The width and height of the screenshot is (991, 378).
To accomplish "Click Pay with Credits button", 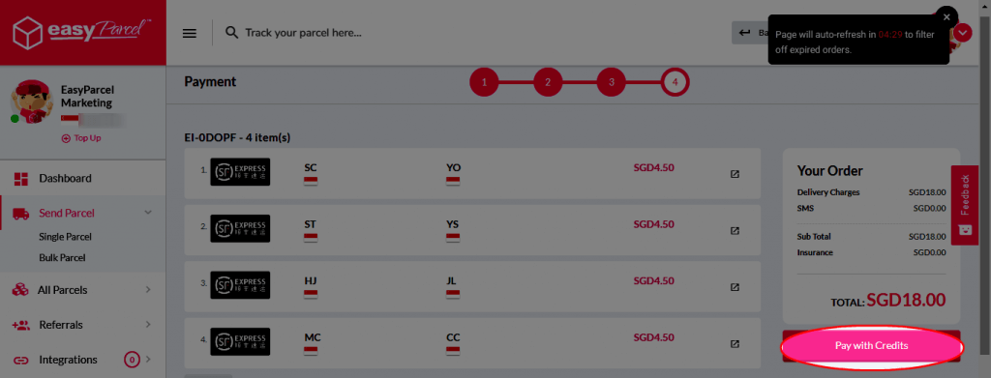I will click(872, 346).
